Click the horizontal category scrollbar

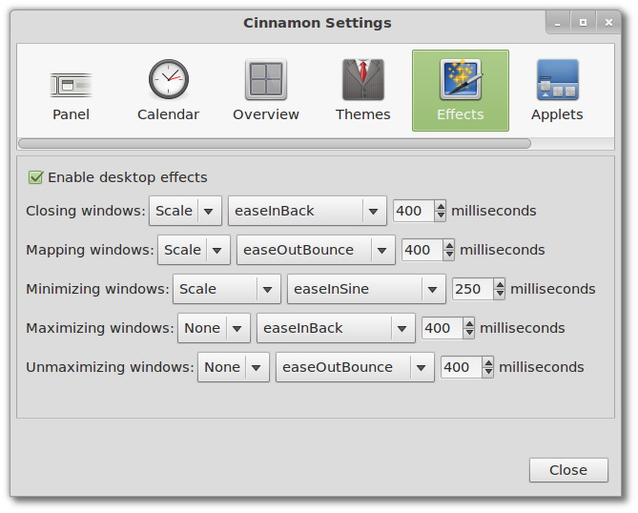click(274, 144)
